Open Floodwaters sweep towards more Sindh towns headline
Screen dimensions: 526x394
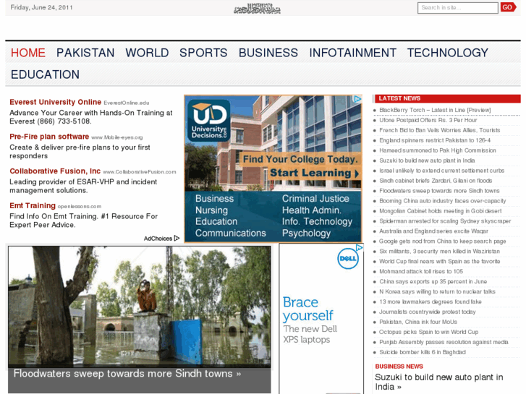(x=127, y=374)
